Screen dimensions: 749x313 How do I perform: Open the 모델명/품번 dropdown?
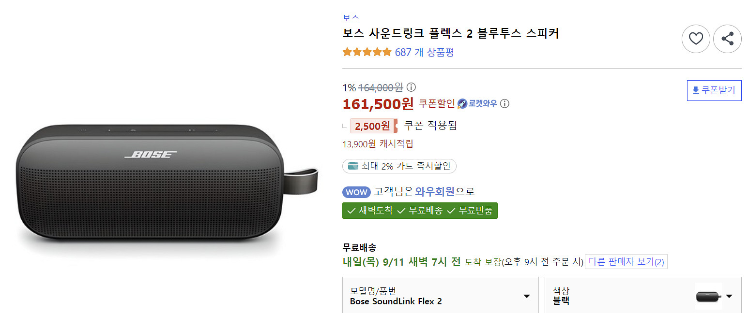(x=526, y=296)
